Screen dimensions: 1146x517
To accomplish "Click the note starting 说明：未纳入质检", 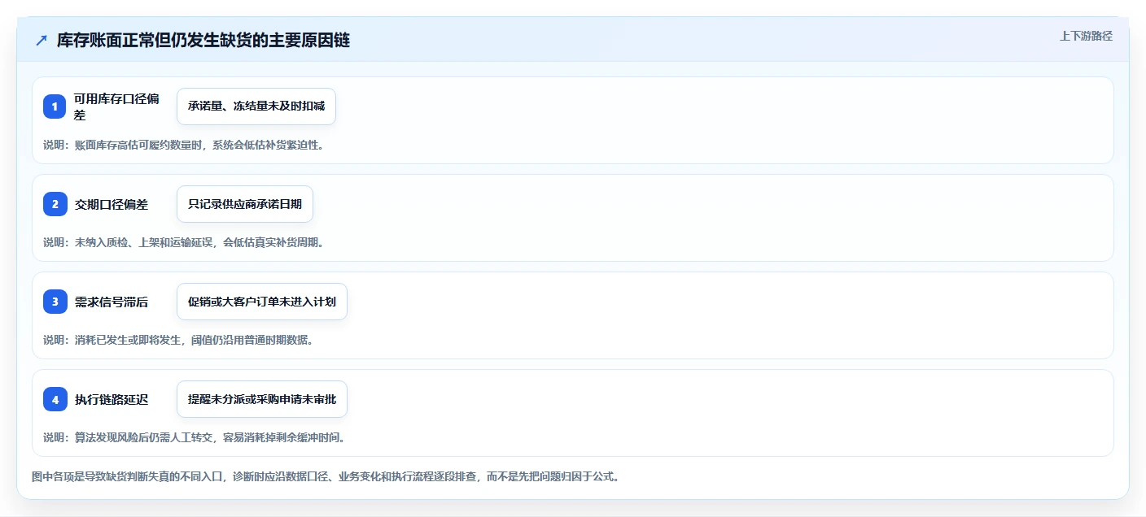I will click(x=183, y=242).
